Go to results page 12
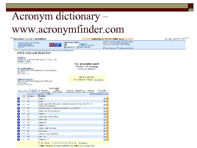197x148 pixels. point(75,143)
